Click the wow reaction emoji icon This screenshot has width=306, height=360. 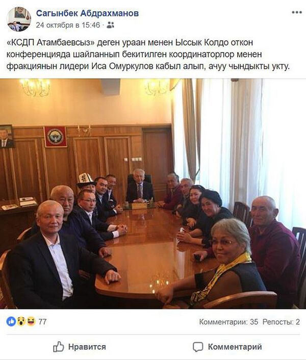click(x=21, y=321)
